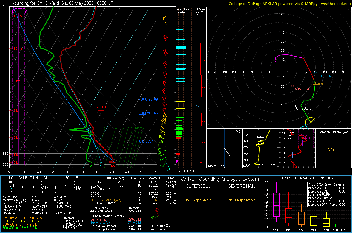Click the 'Potential Hazard Type' header
352x233 pixels.
click(x=333, y=132)
